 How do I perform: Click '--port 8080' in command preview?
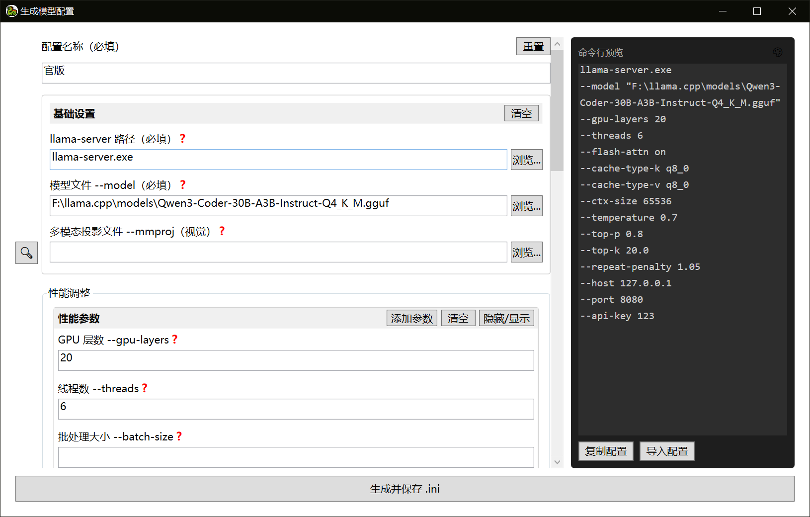(611, 300)
